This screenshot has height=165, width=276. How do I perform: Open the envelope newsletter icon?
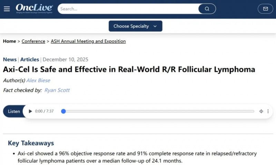[x=265, y=9]
